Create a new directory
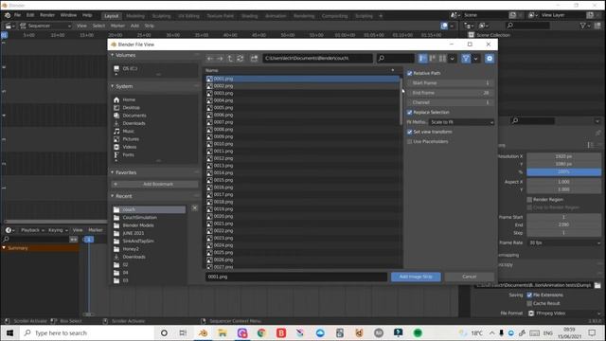 coord(254,59)
